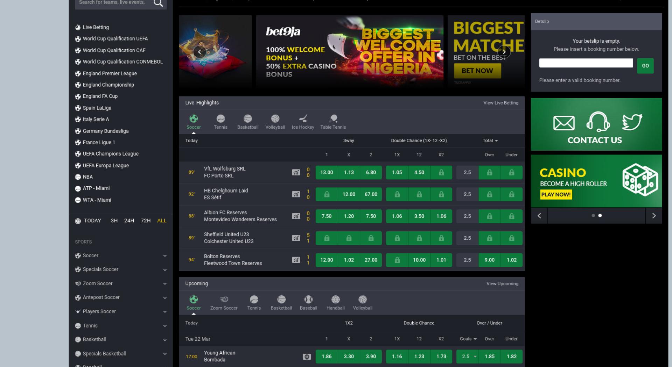Click the email envelope icon in Contact Us
This screenshot has height=367, width=672.
point(564,123)
